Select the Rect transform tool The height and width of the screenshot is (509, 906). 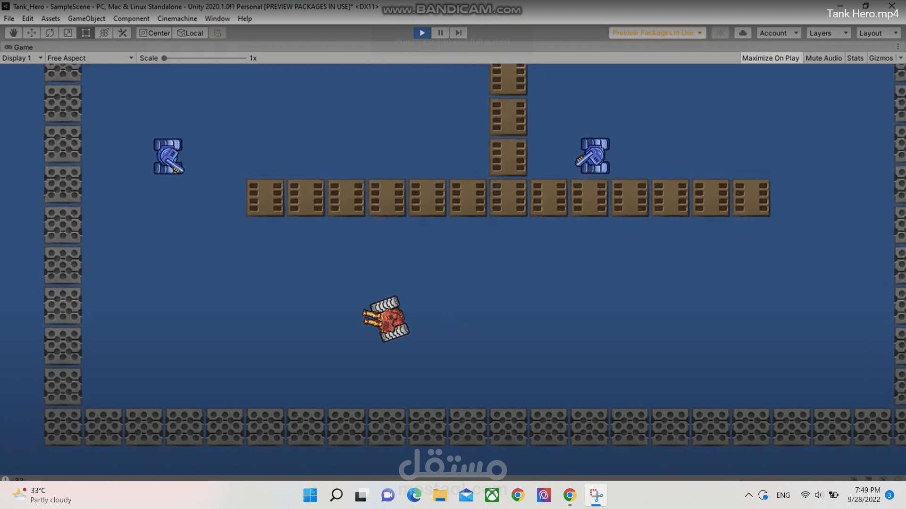click(x=86, y=33)
